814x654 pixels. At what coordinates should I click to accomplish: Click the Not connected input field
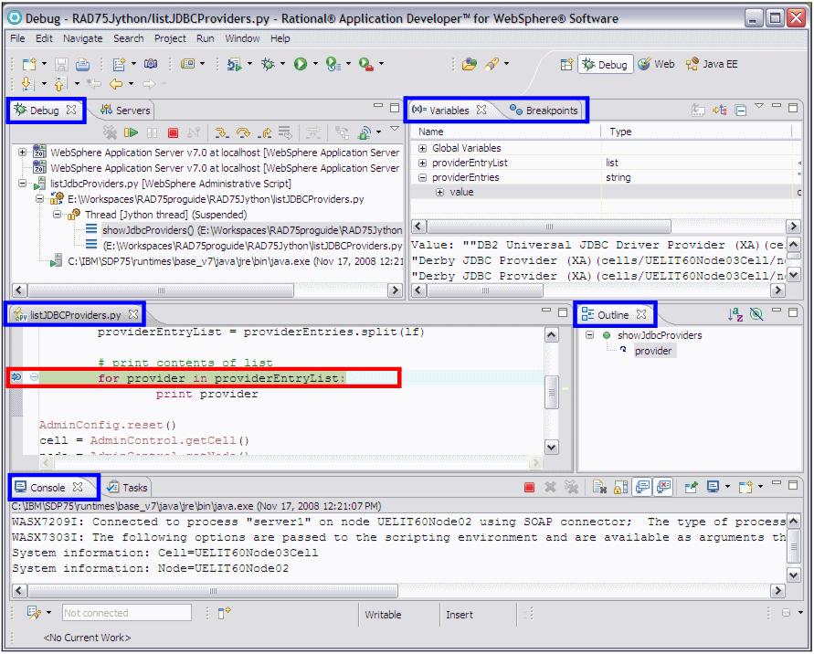[127, 613]
